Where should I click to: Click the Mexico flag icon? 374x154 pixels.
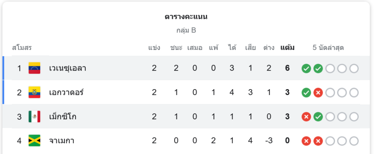[x=34, y=117]
